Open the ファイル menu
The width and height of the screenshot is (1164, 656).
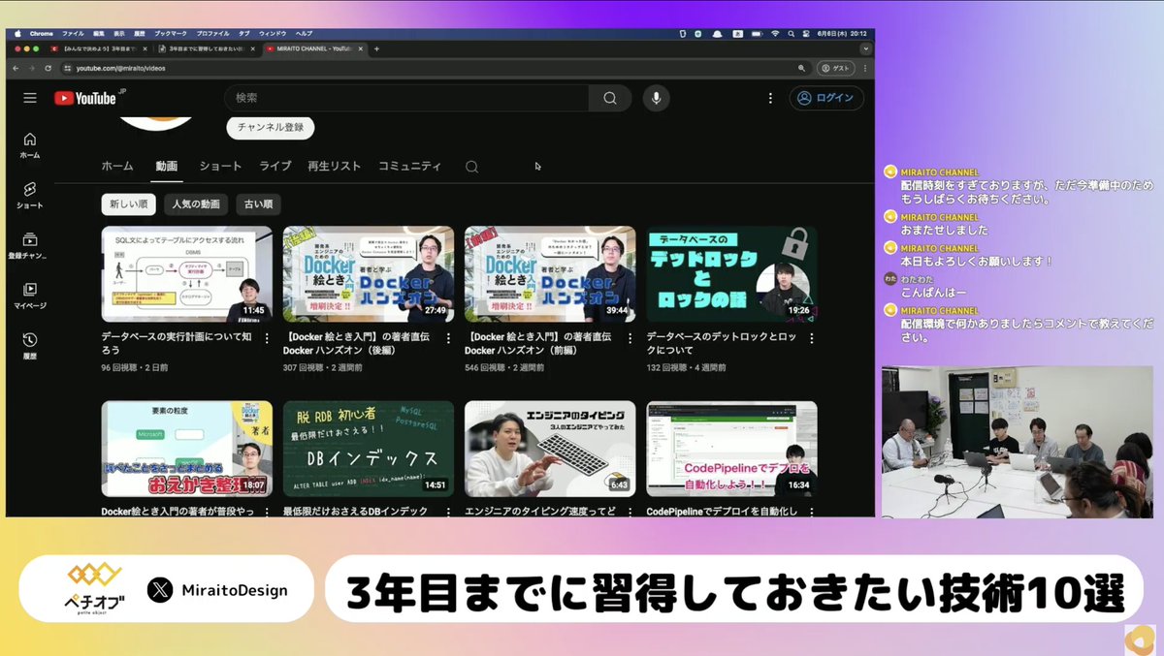coord(73,33)
